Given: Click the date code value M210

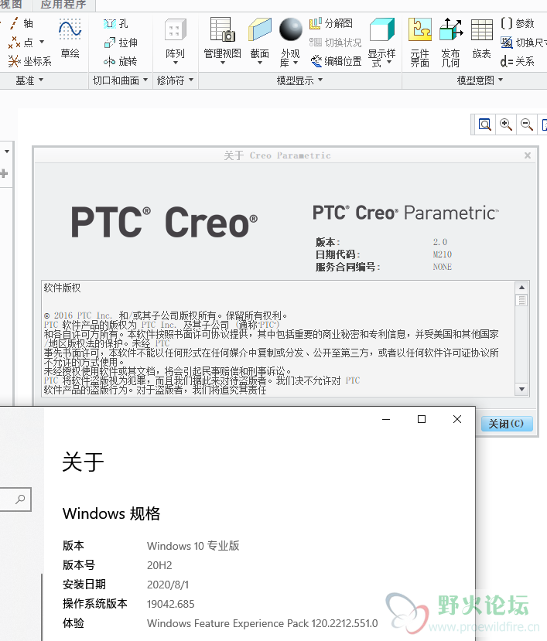Looking at the screenshot, I should click(443, 254).
